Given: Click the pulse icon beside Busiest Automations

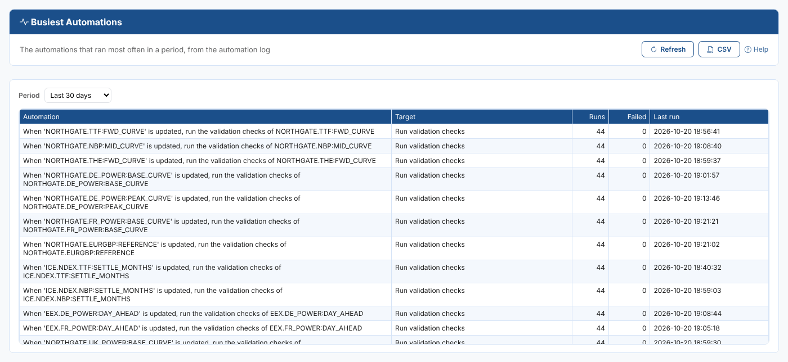Looking at the screenshot, I should (24, 22).
